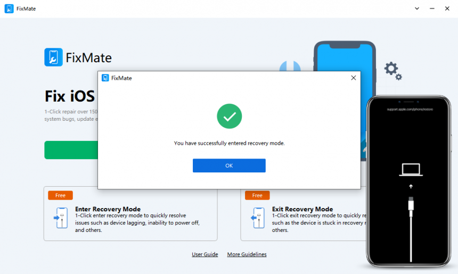Image resolution: width=458 pixels, height=274 pixels.
Task: Click the Exit Recovery Mode phone icon
Action: pyautogui.click(x=258, y=218)
